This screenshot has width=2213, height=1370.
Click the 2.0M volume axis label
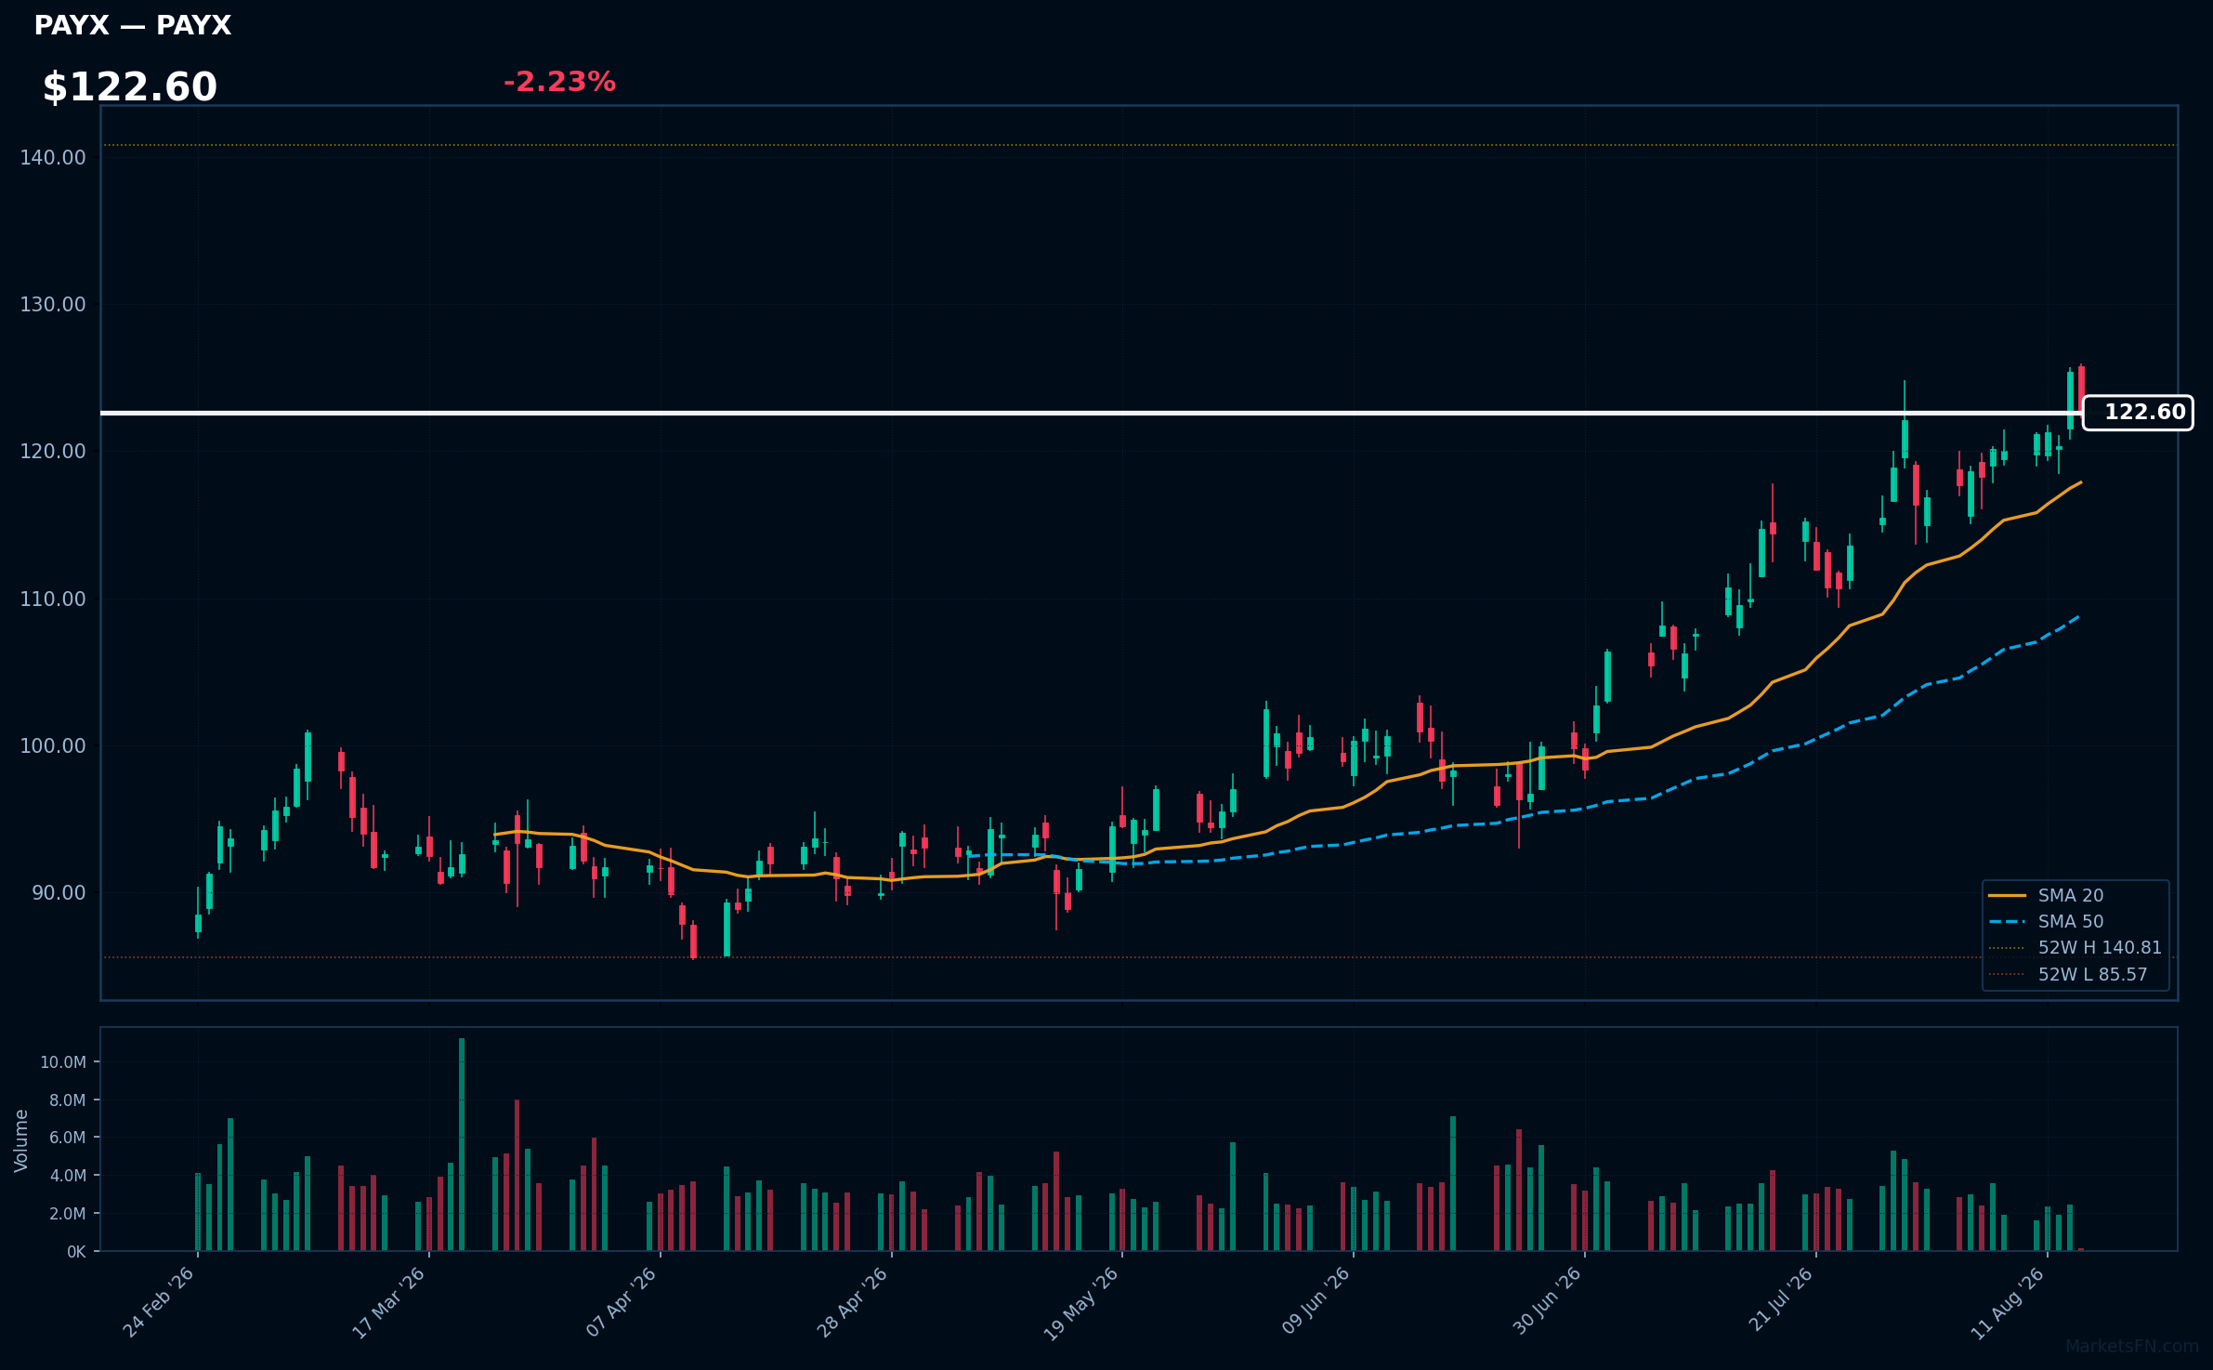pos(68,1214)
